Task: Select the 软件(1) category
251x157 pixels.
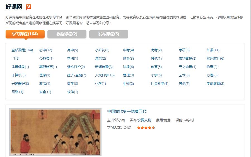Action: (73, 92)
